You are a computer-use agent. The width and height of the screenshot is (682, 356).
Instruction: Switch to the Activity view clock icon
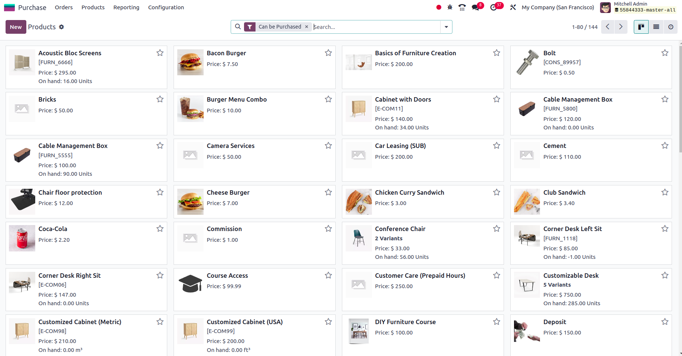pyautogui.click(x=671, y=27)
